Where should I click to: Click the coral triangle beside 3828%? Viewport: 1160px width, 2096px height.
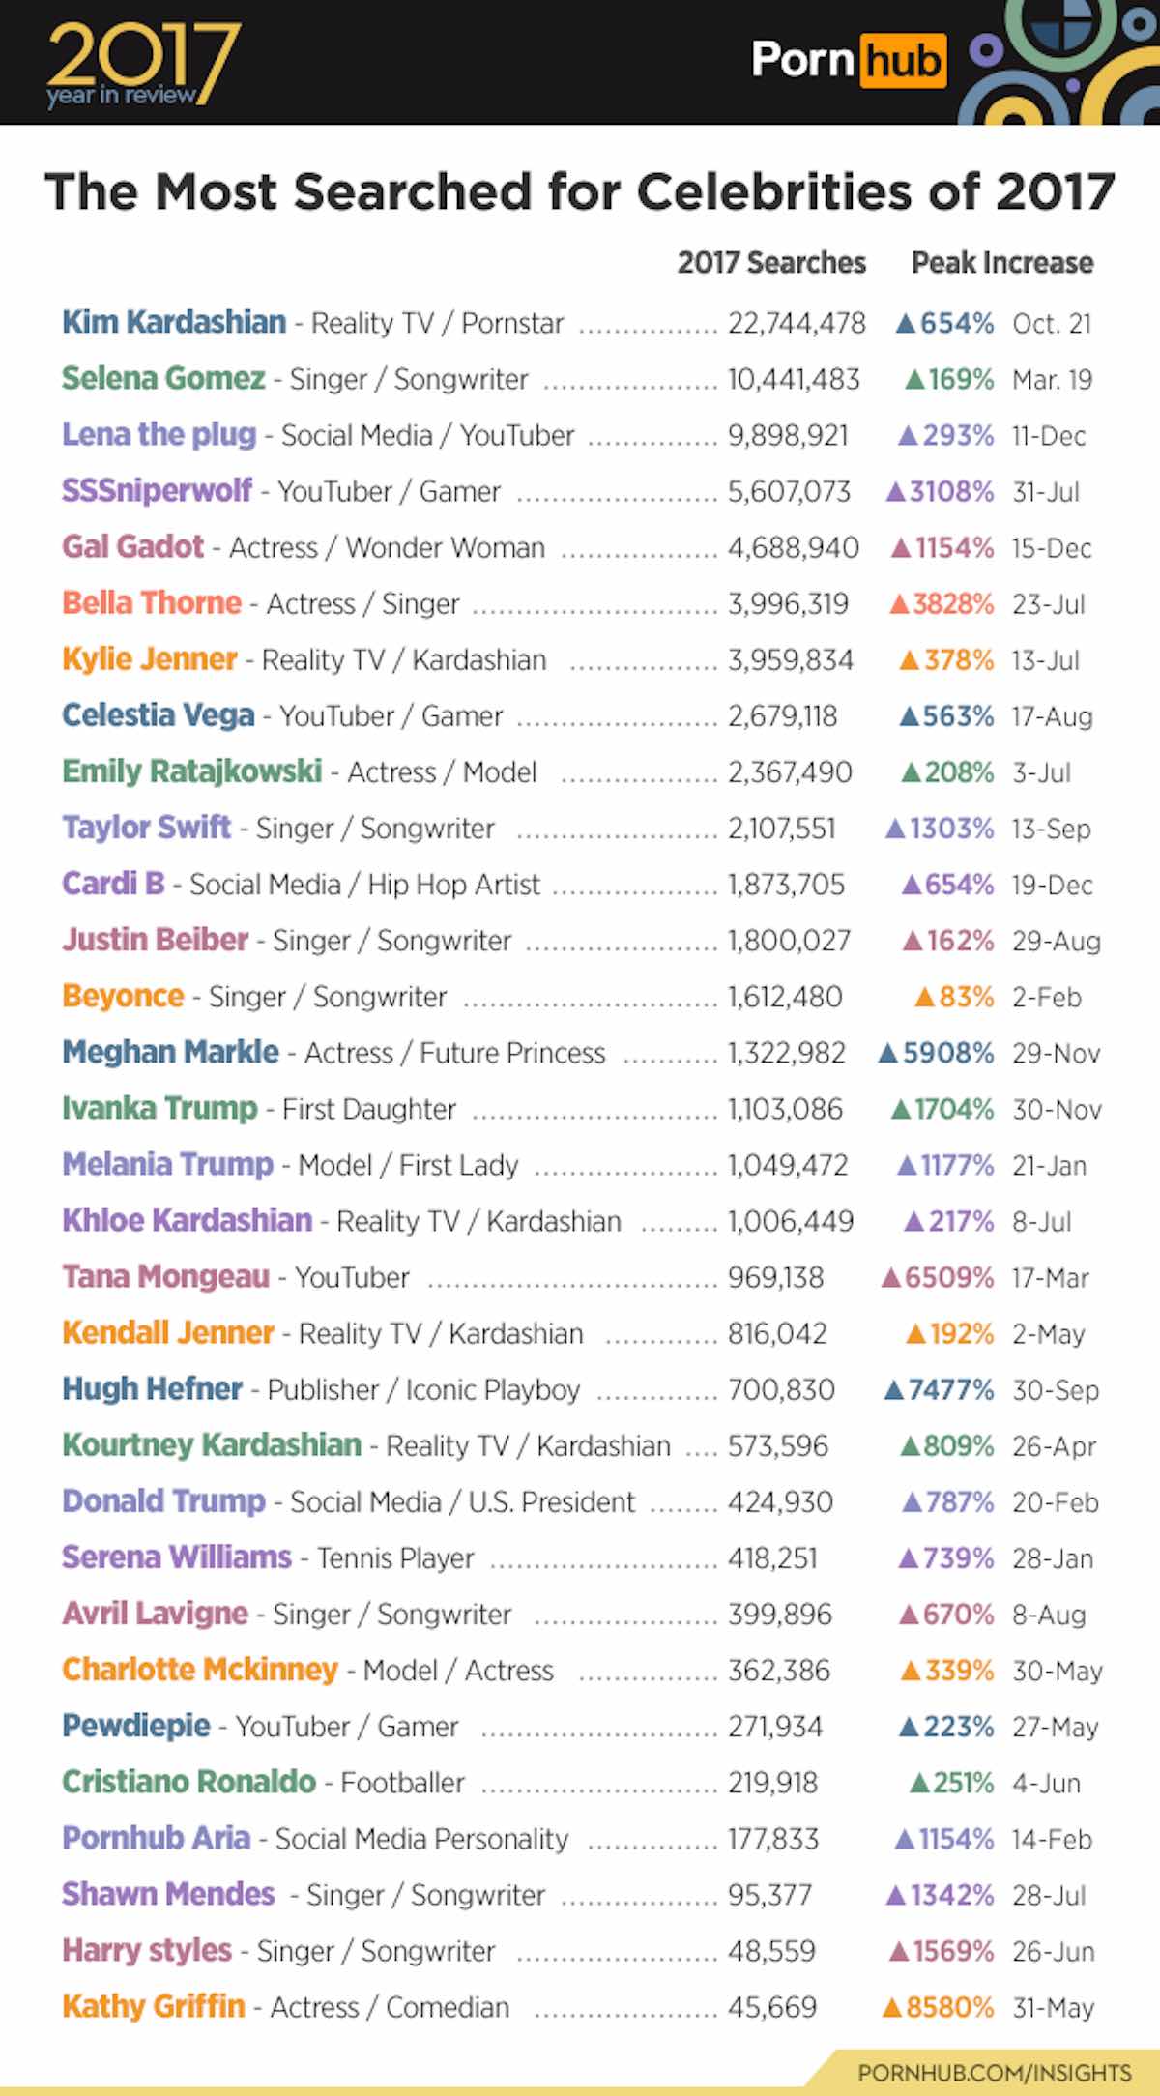898,604
